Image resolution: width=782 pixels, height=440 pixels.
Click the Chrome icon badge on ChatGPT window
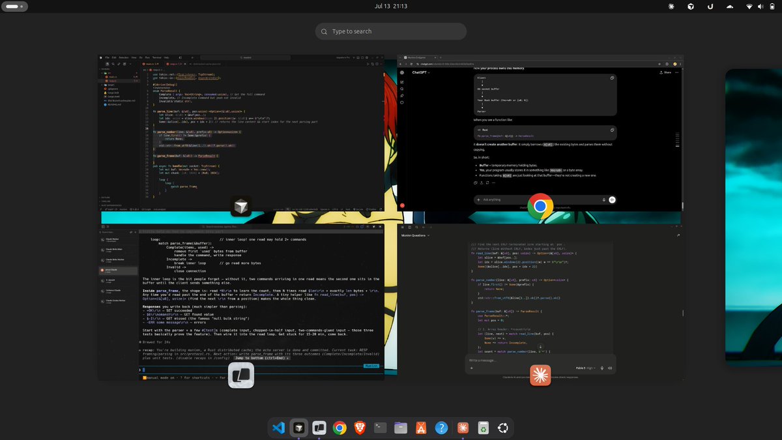(x=540, y=207)
